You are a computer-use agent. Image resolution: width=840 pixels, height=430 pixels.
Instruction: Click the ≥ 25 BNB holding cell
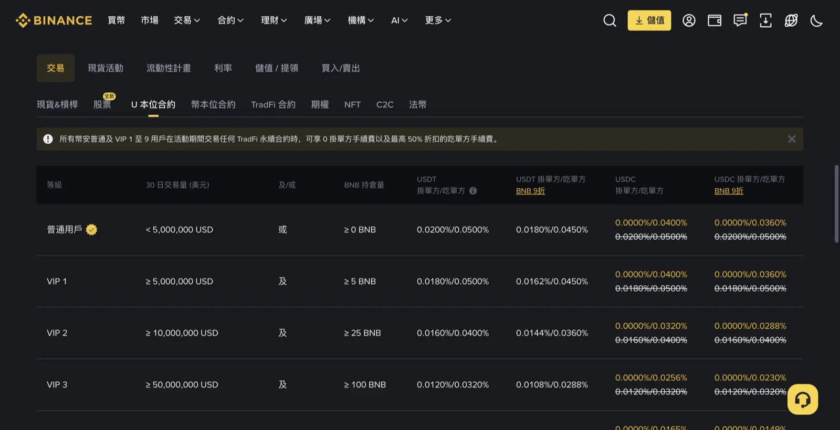[x=362, y=333]
